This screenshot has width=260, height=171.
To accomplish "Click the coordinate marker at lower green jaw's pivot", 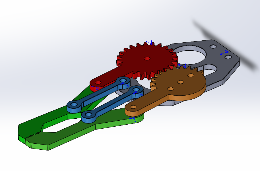I will click(133, 119).
